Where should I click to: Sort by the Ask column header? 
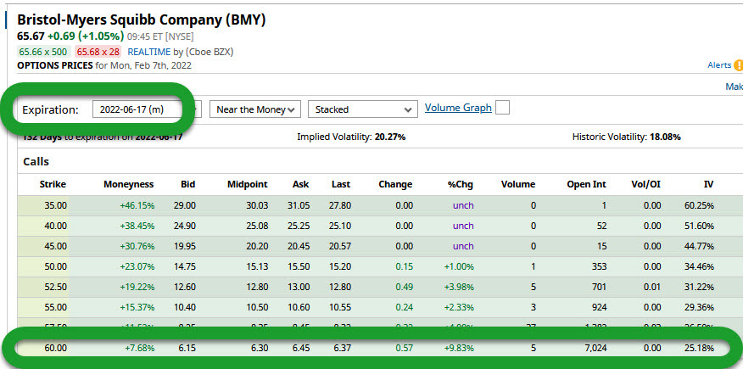301,185
